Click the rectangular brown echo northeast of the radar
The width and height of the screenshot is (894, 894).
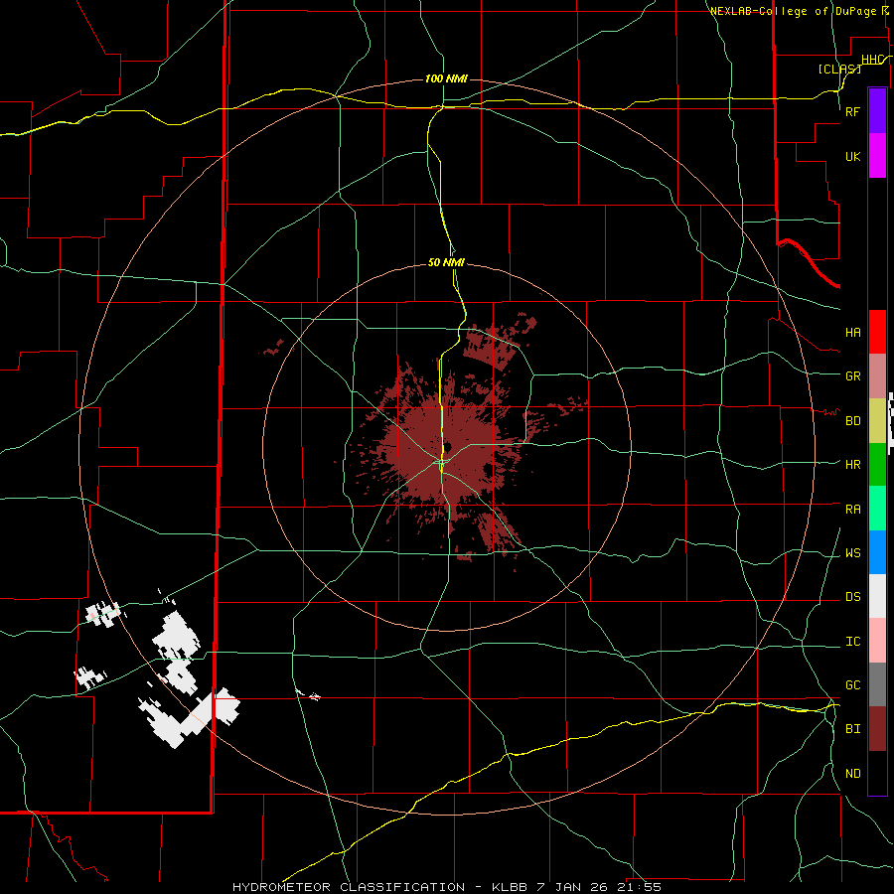[x=491, y=348]
